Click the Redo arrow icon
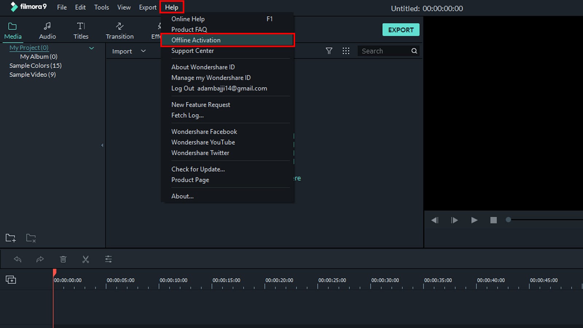 [x=40, y=259]
